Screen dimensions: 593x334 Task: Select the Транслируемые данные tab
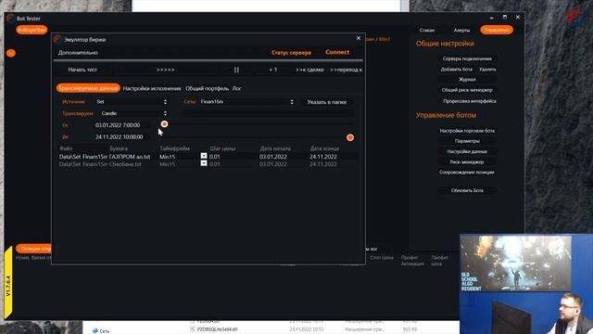click(x=88, y=88)
